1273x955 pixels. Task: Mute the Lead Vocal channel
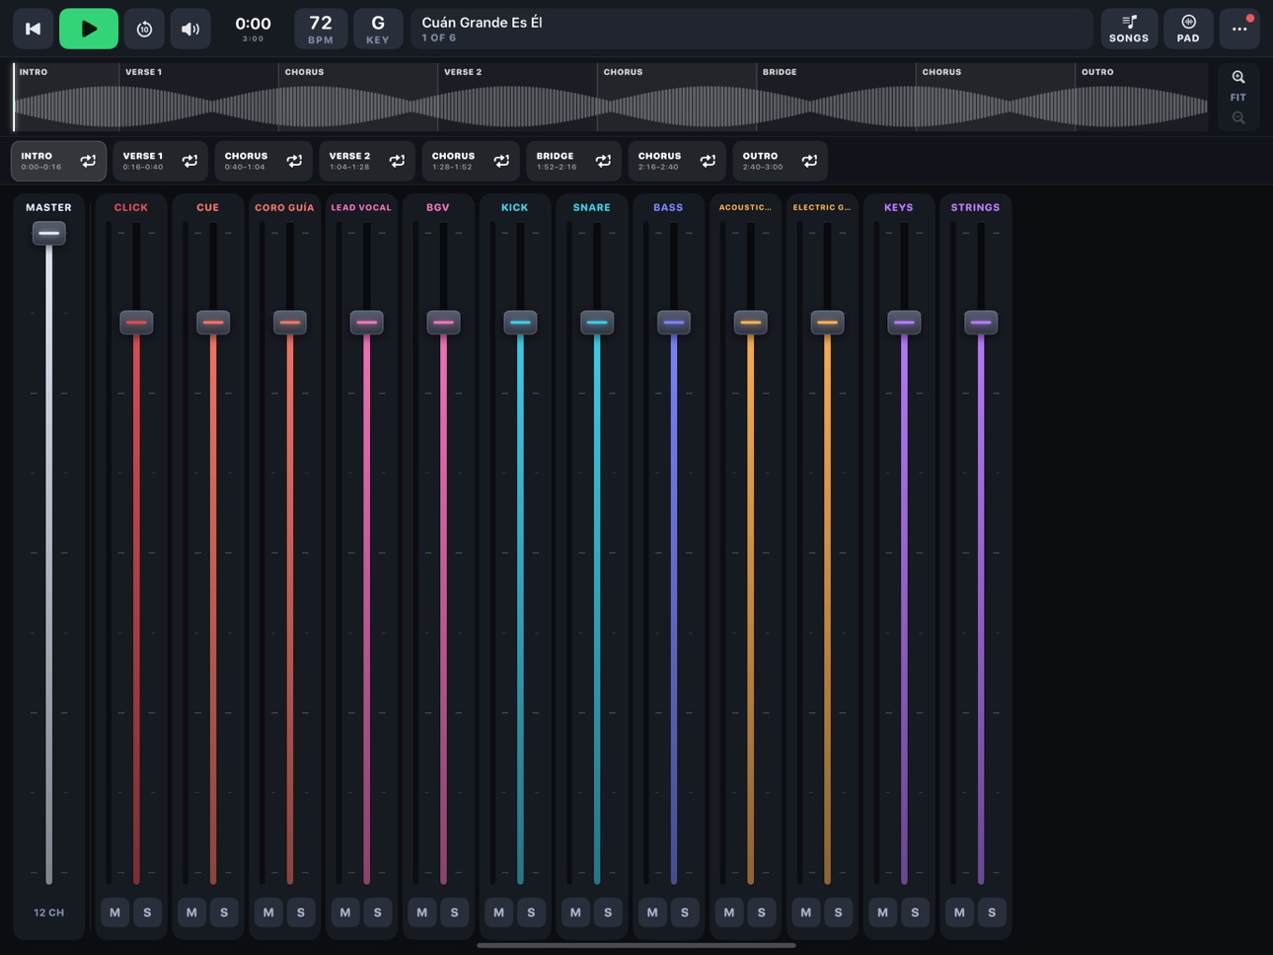pos(345,913)
